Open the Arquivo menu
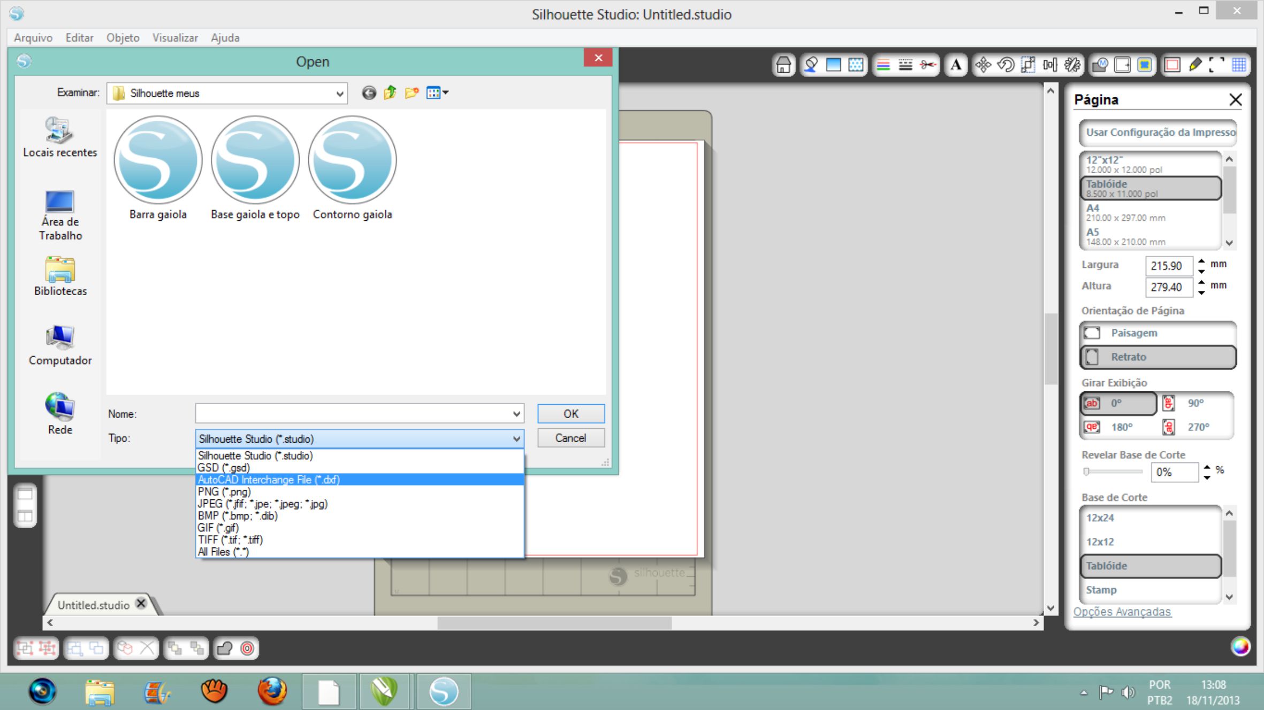 [33, 38]
